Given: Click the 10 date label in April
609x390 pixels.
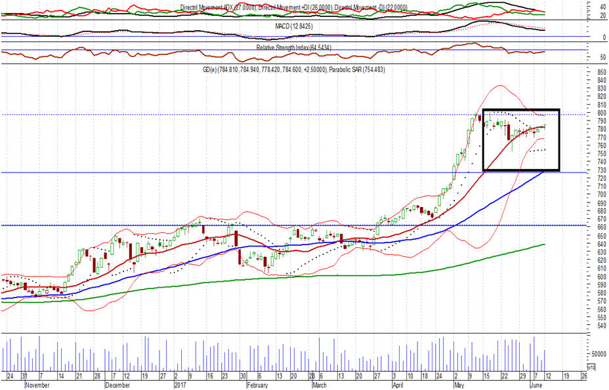Looking at the screenshot, I should 410,376.
